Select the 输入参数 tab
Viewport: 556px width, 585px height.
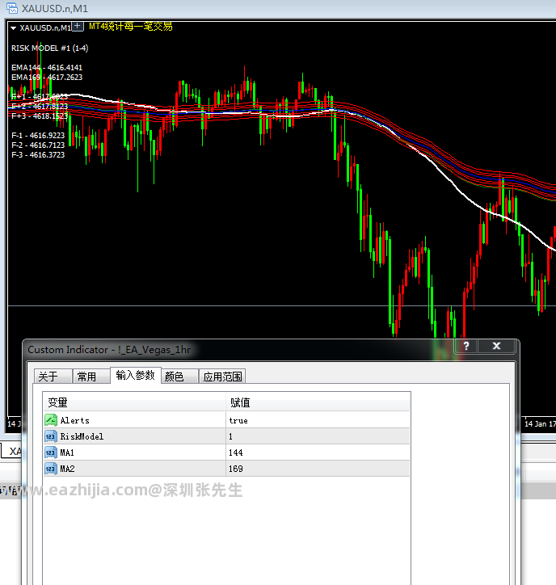click(x=136, y=375)
